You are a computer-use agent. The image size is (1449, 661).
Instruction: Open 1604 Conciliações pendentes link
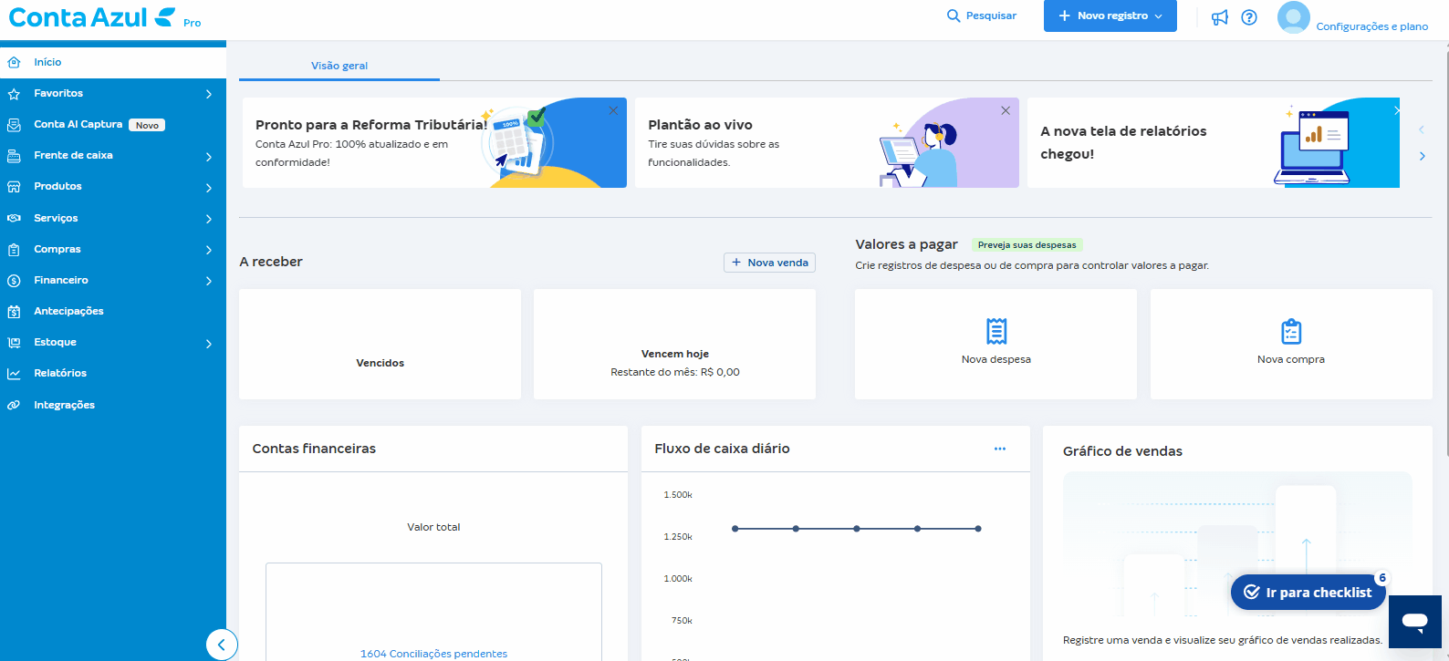433,654
